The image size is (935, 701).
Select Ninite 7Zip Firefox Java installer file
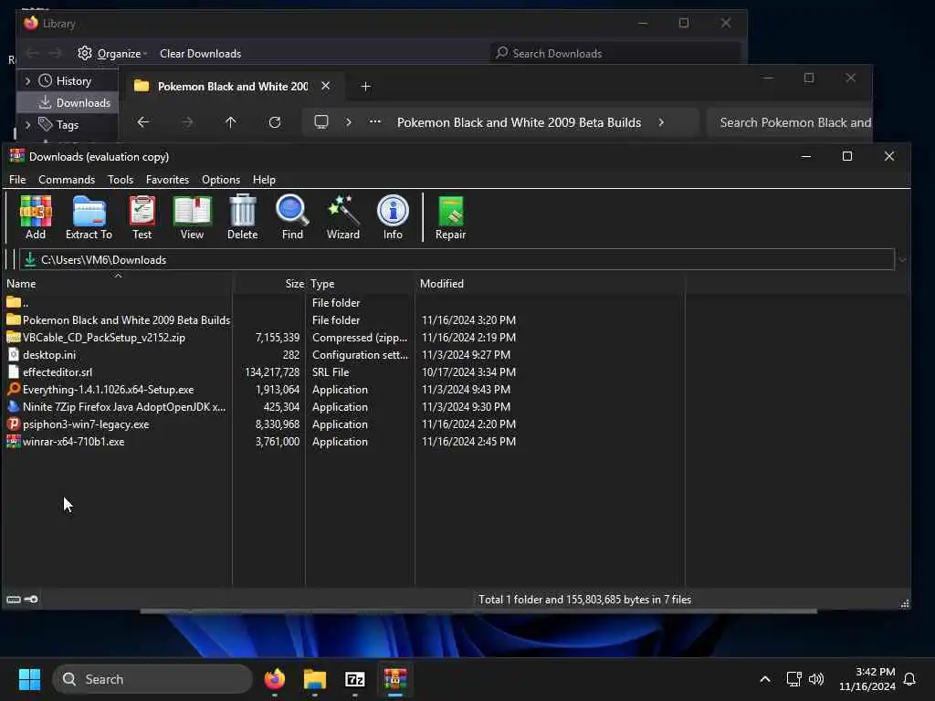pos(116,406)
